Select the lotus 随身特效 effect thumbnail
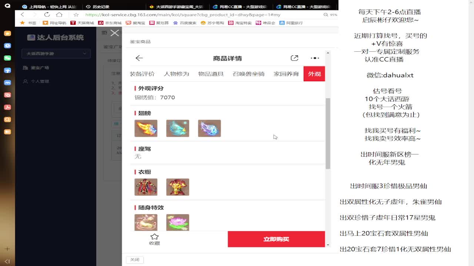 [178, 222]
